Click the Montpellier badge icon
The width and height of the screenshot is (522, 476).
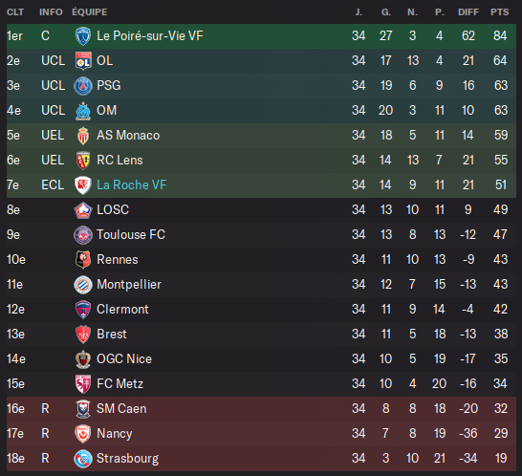point(83,285)
